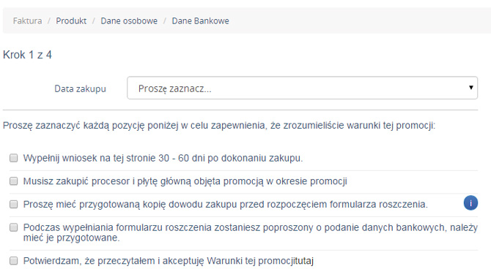Tick 'Potwierdzam, że przeczytałem i akceptuję' checkbox
491x277 pixels.
[13, 261]
